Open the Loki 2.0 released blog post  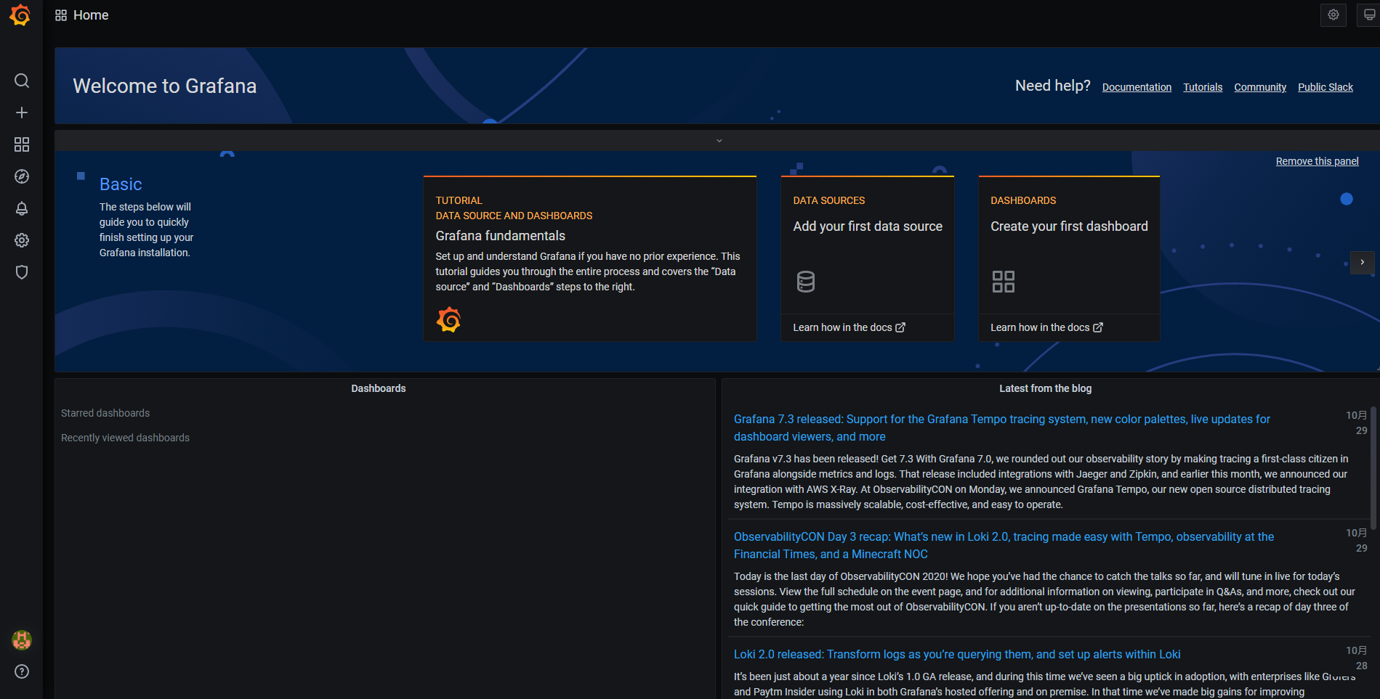[957, 654]
